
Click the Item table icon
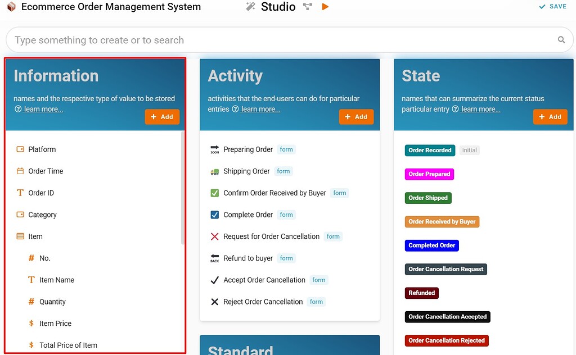click(20, 236)
